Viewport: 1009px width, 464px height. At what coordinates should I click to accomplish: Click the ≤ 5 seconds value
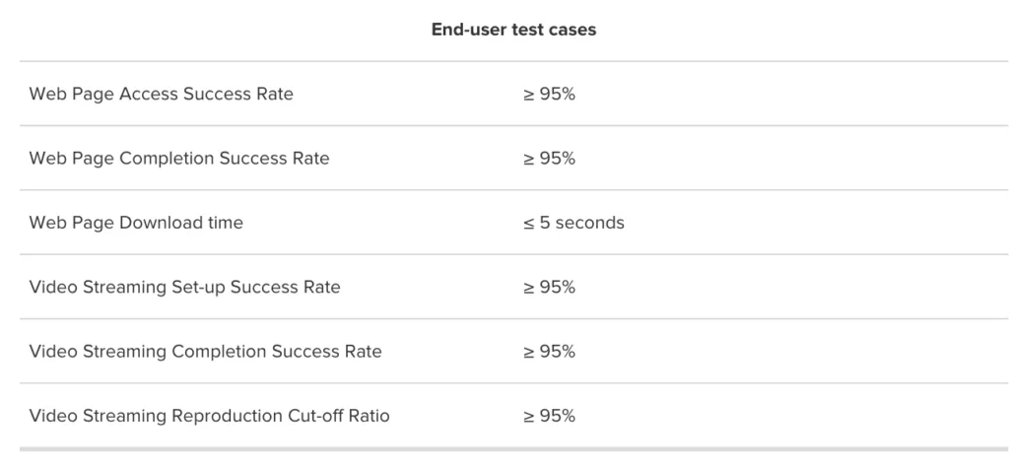[x=573, y=223]
